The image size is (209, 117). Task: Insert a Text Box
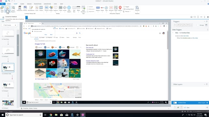(x=74, y=9)
